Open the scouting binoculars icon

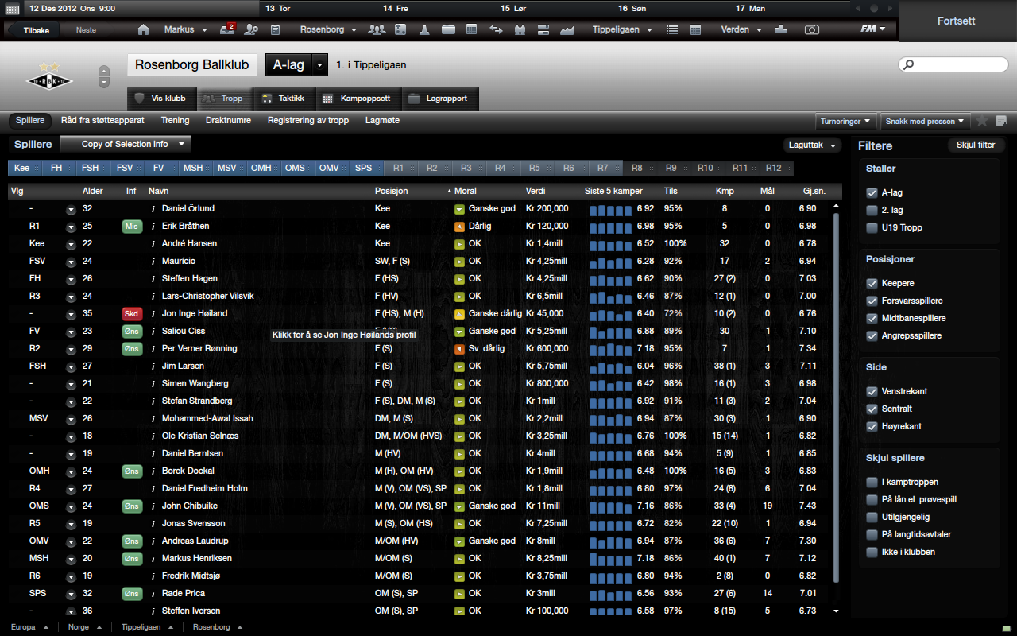520,29
